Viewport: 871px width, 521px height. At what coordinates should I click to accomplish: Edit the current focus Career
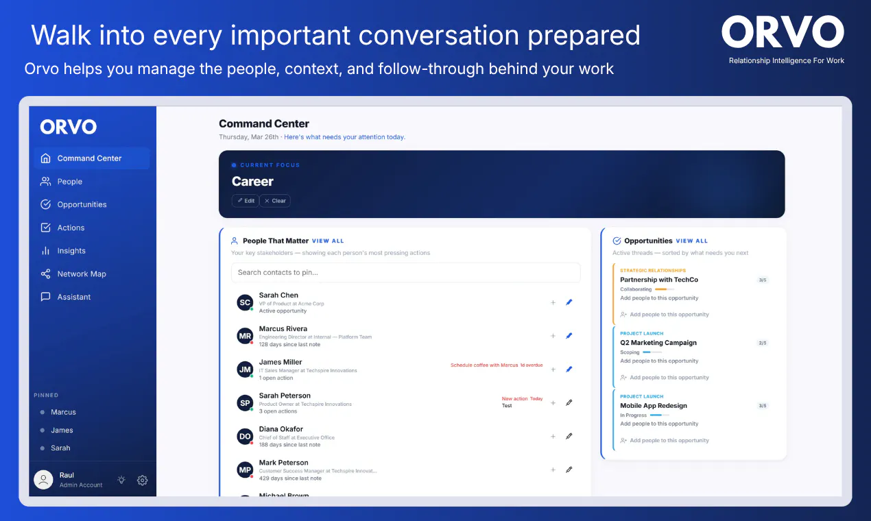246,201
